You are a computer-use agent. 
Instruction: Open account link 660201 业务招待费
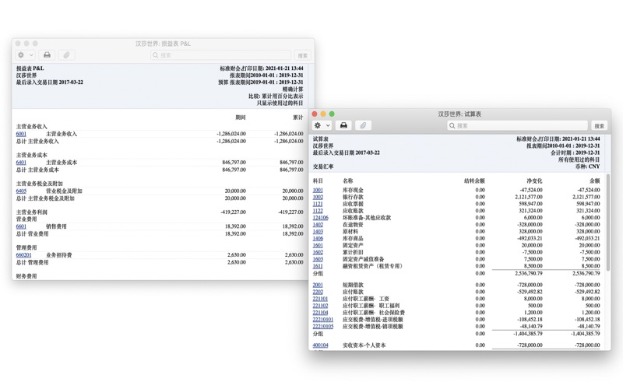pyautogui.click(x=23, y=255)
